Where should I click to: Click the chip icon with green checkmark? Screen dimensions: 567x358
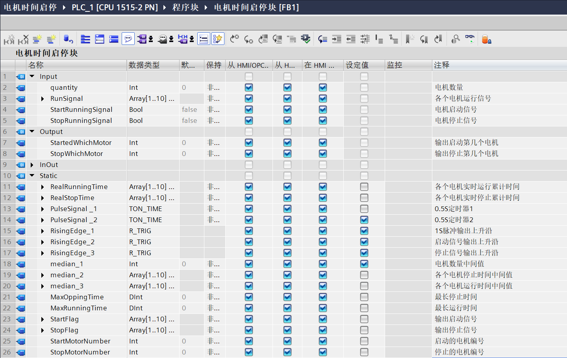[306, 39]
